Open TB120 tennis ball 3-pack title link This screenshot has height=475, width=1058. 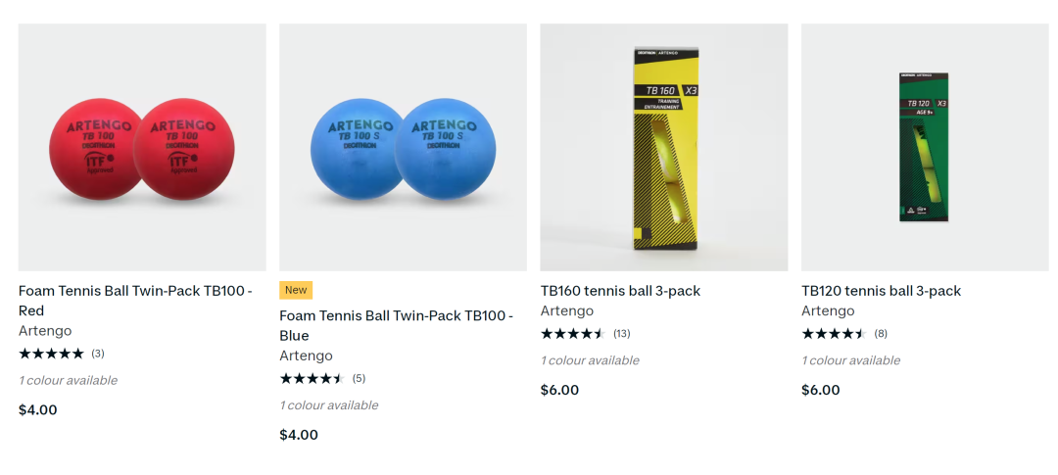882,291
